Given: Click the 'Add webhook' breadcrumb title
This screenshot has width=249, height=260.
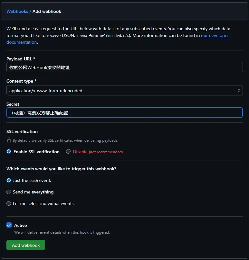Looking at the screenshot, I should click(x=47, y=11).
